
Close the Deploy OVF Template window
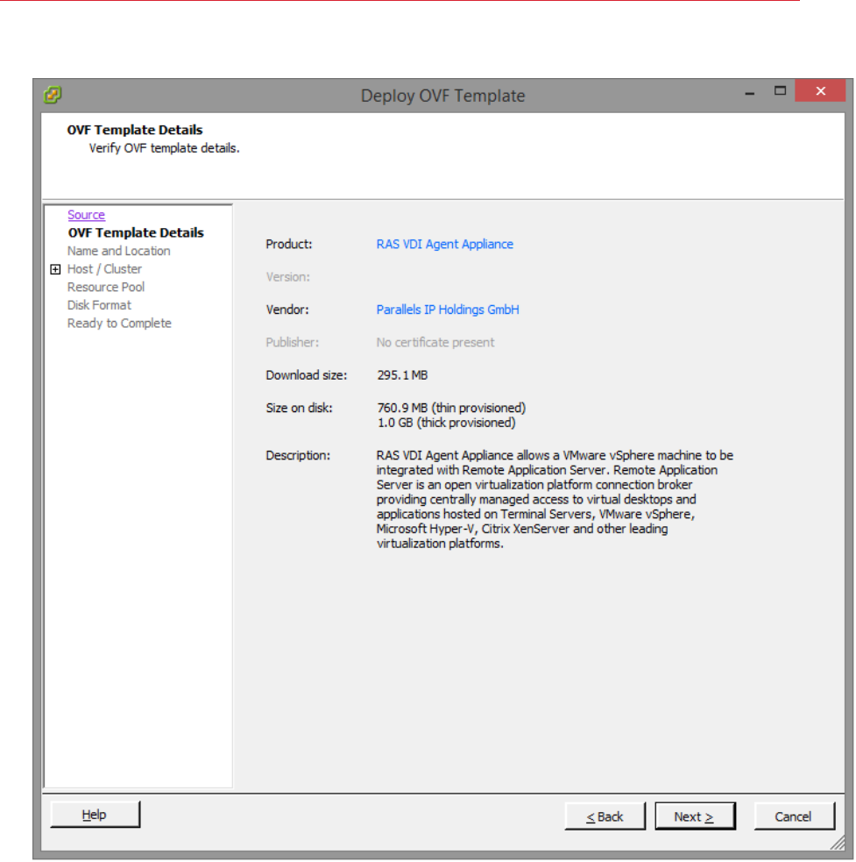tap(820, 91)
